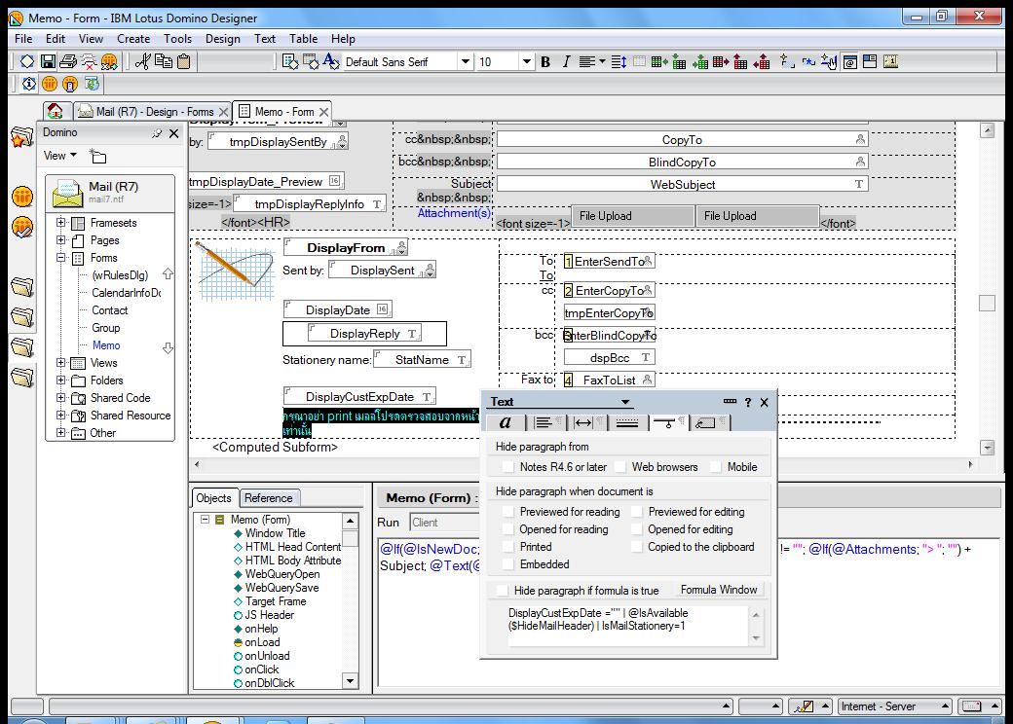
Task: Click the blue info properties icon
Action: coord(29,84)
